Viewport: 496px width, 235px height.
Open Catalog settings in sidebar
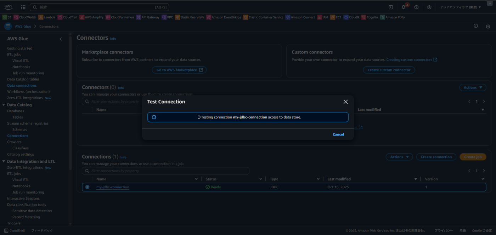tap(21, 154)
